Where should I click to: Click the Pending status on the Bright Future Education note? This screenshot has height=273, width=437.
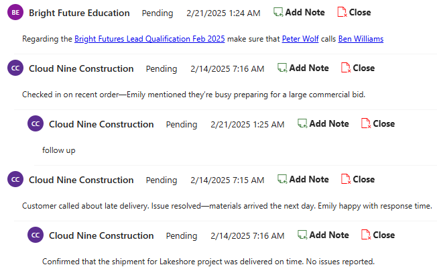(x=158, y=13)
